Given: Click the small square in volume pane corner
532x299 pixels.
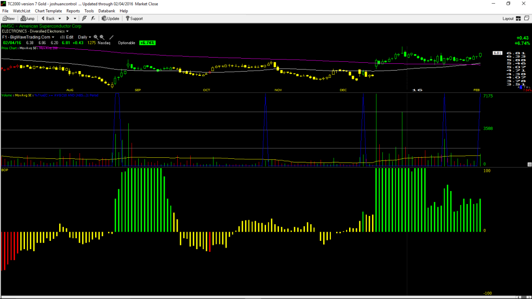Looking at the screenshot, I should click(529, 165).
